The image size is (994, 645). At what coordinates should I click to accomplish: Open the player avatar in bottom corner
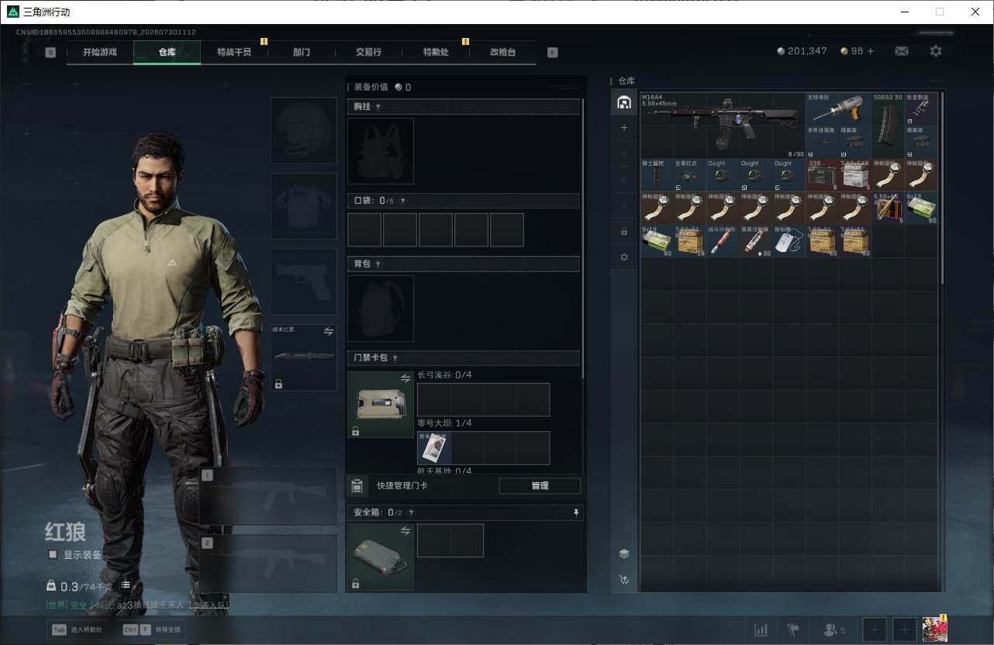(x=934, y=630)
